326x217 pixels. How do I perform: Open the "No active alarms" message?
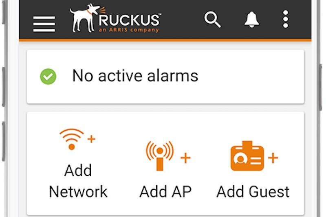[135, 76]
